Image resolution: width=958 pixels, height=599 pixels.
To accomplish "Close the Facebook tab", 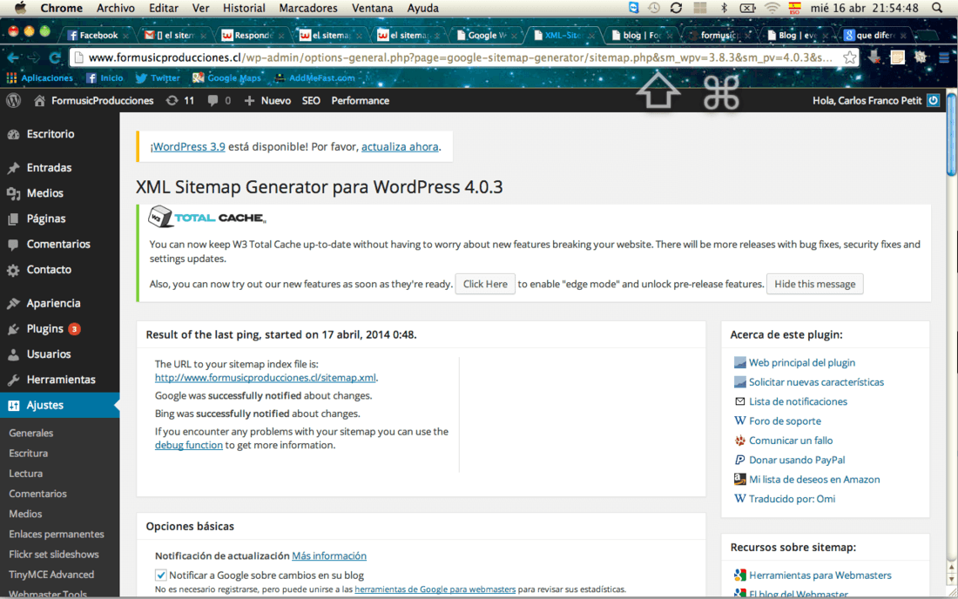I will point(125,36).
